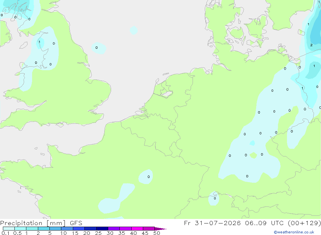Screen dimensions: 321x235
Task: Select the 35–40 mm legend swatch
Action: (x=126, y=229)
